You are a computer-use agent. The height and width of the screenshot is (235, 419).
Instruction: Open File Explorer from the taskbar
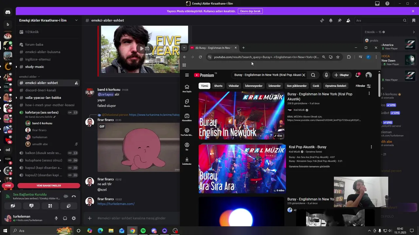(111, 231)
